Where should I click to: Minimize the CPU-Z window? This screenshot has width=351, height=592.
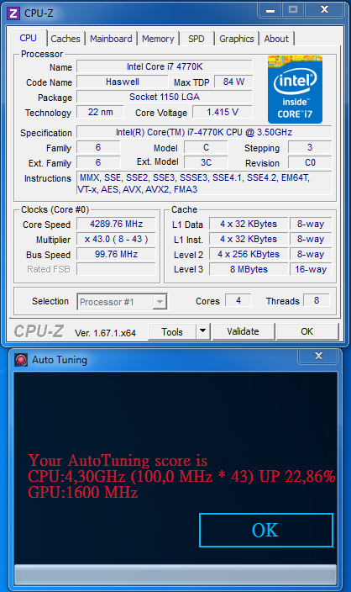(270, 10)
